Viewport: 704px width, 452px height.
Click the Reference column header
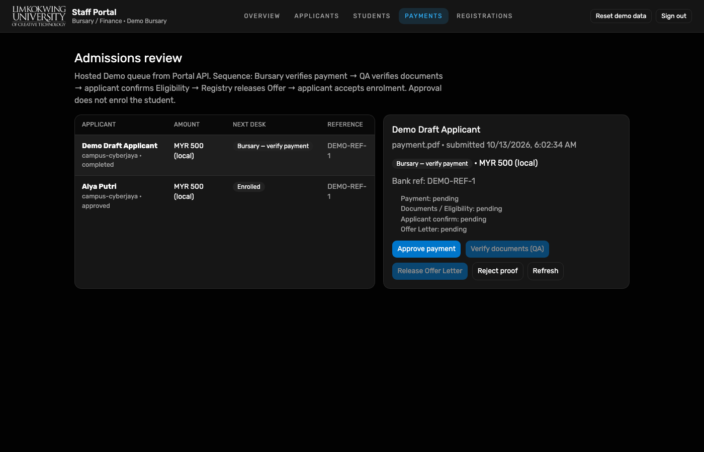[x=345, y=125]
